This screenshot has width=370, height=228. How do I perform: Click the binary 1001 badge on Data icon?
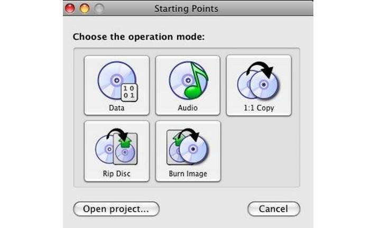click(x=129, y=93)
